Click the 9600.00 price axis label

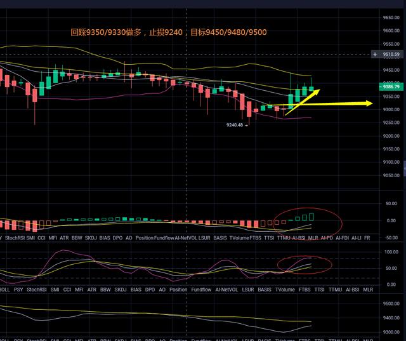(391, 30)
